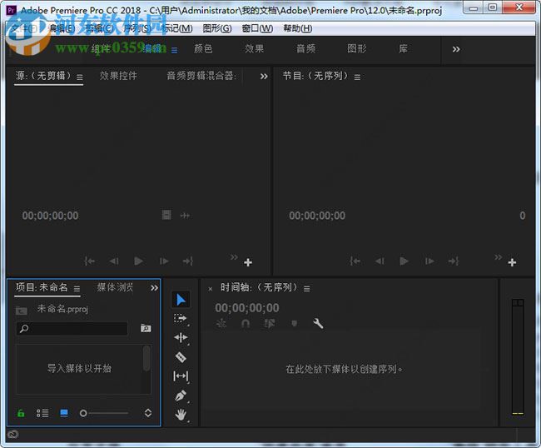This screenshot has width=541, height=448.
Task: Open the 音频剪辑混合器 tab
Action: point(201,76)
